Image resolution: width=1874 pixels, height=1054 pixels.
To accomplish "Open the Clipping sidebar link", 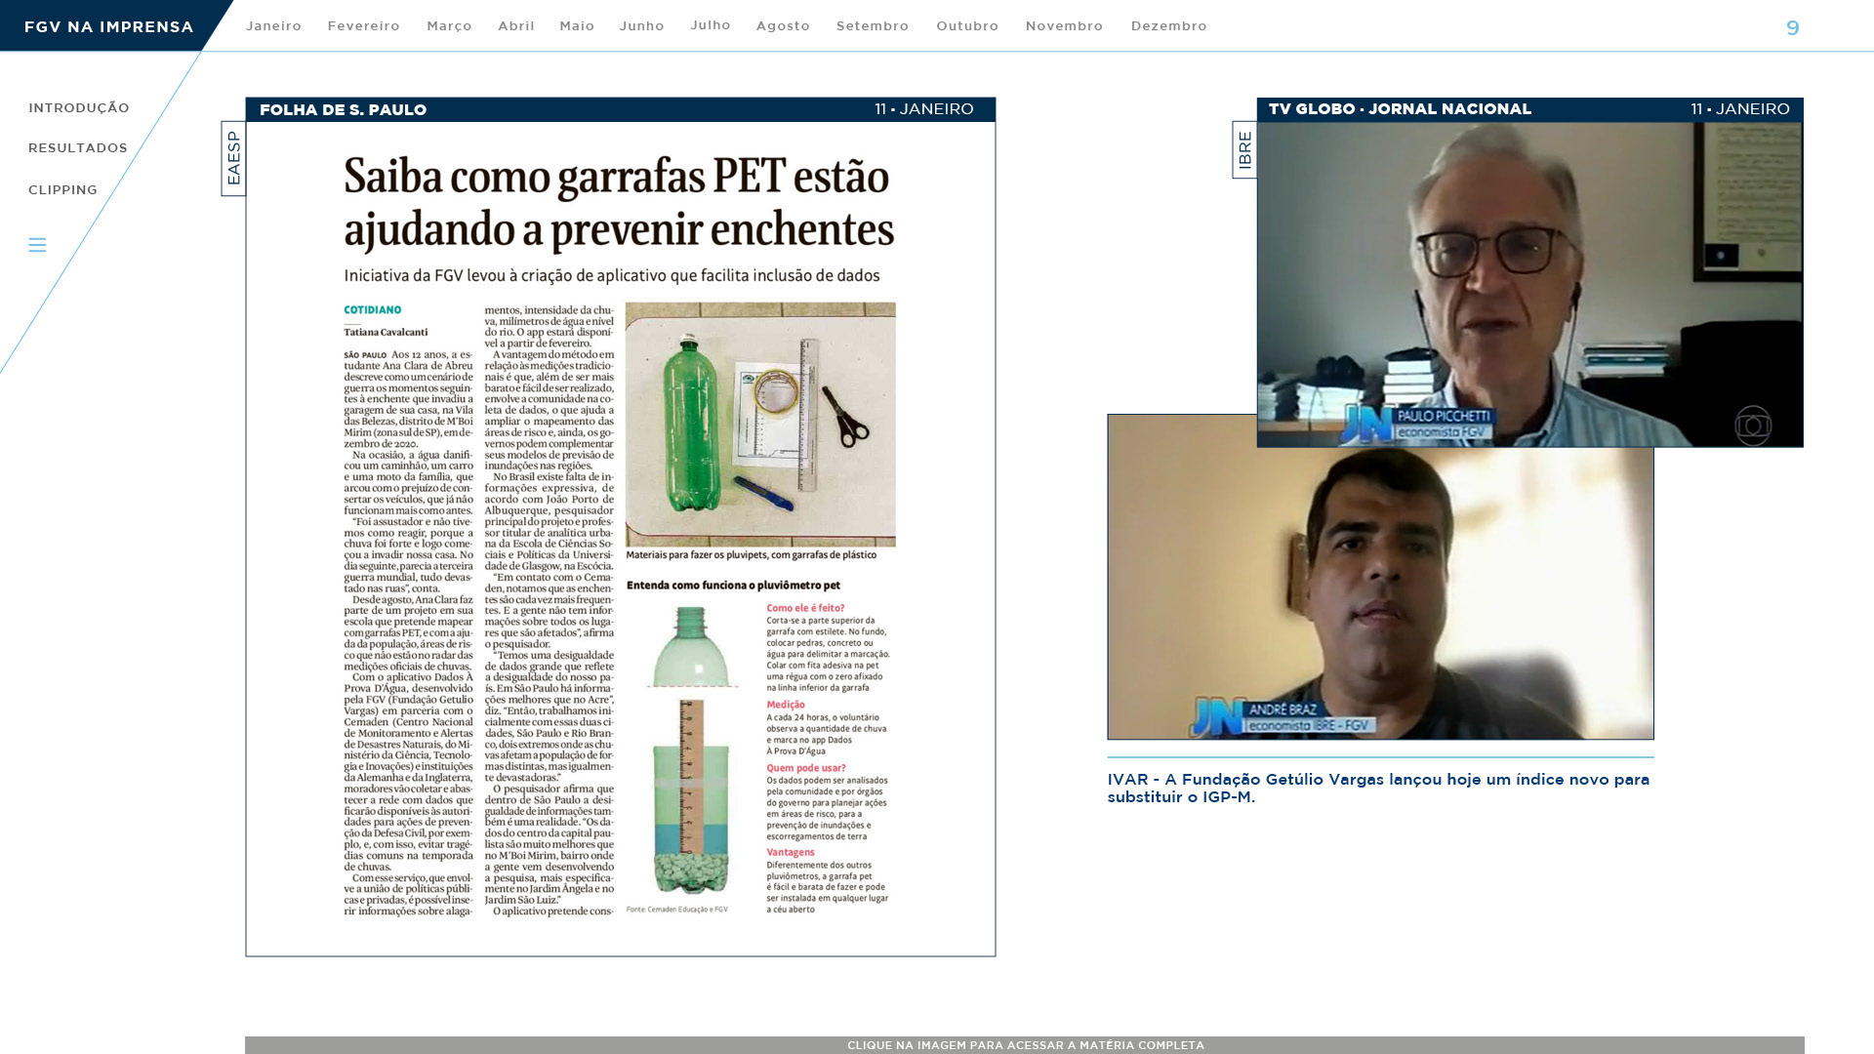I will (62, 190).
